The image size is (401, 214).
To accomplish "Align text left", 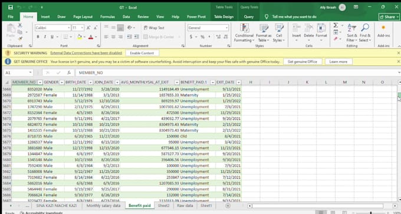I will coord(106,36).
